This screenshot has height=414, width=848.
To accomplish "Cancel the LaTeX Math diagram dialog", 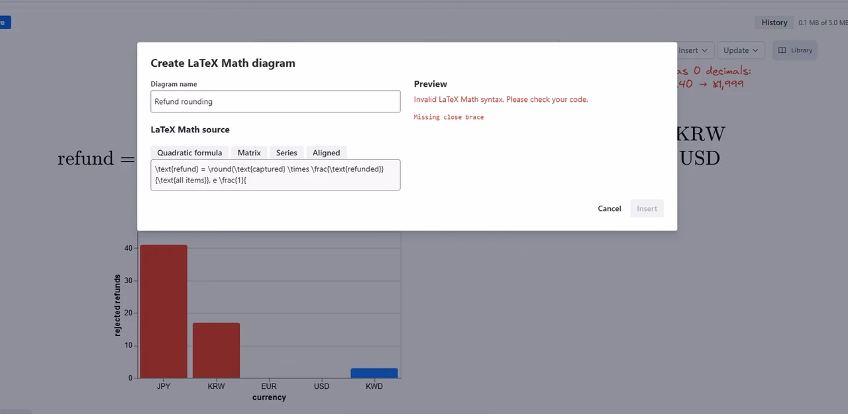I will tap(609, 208).
